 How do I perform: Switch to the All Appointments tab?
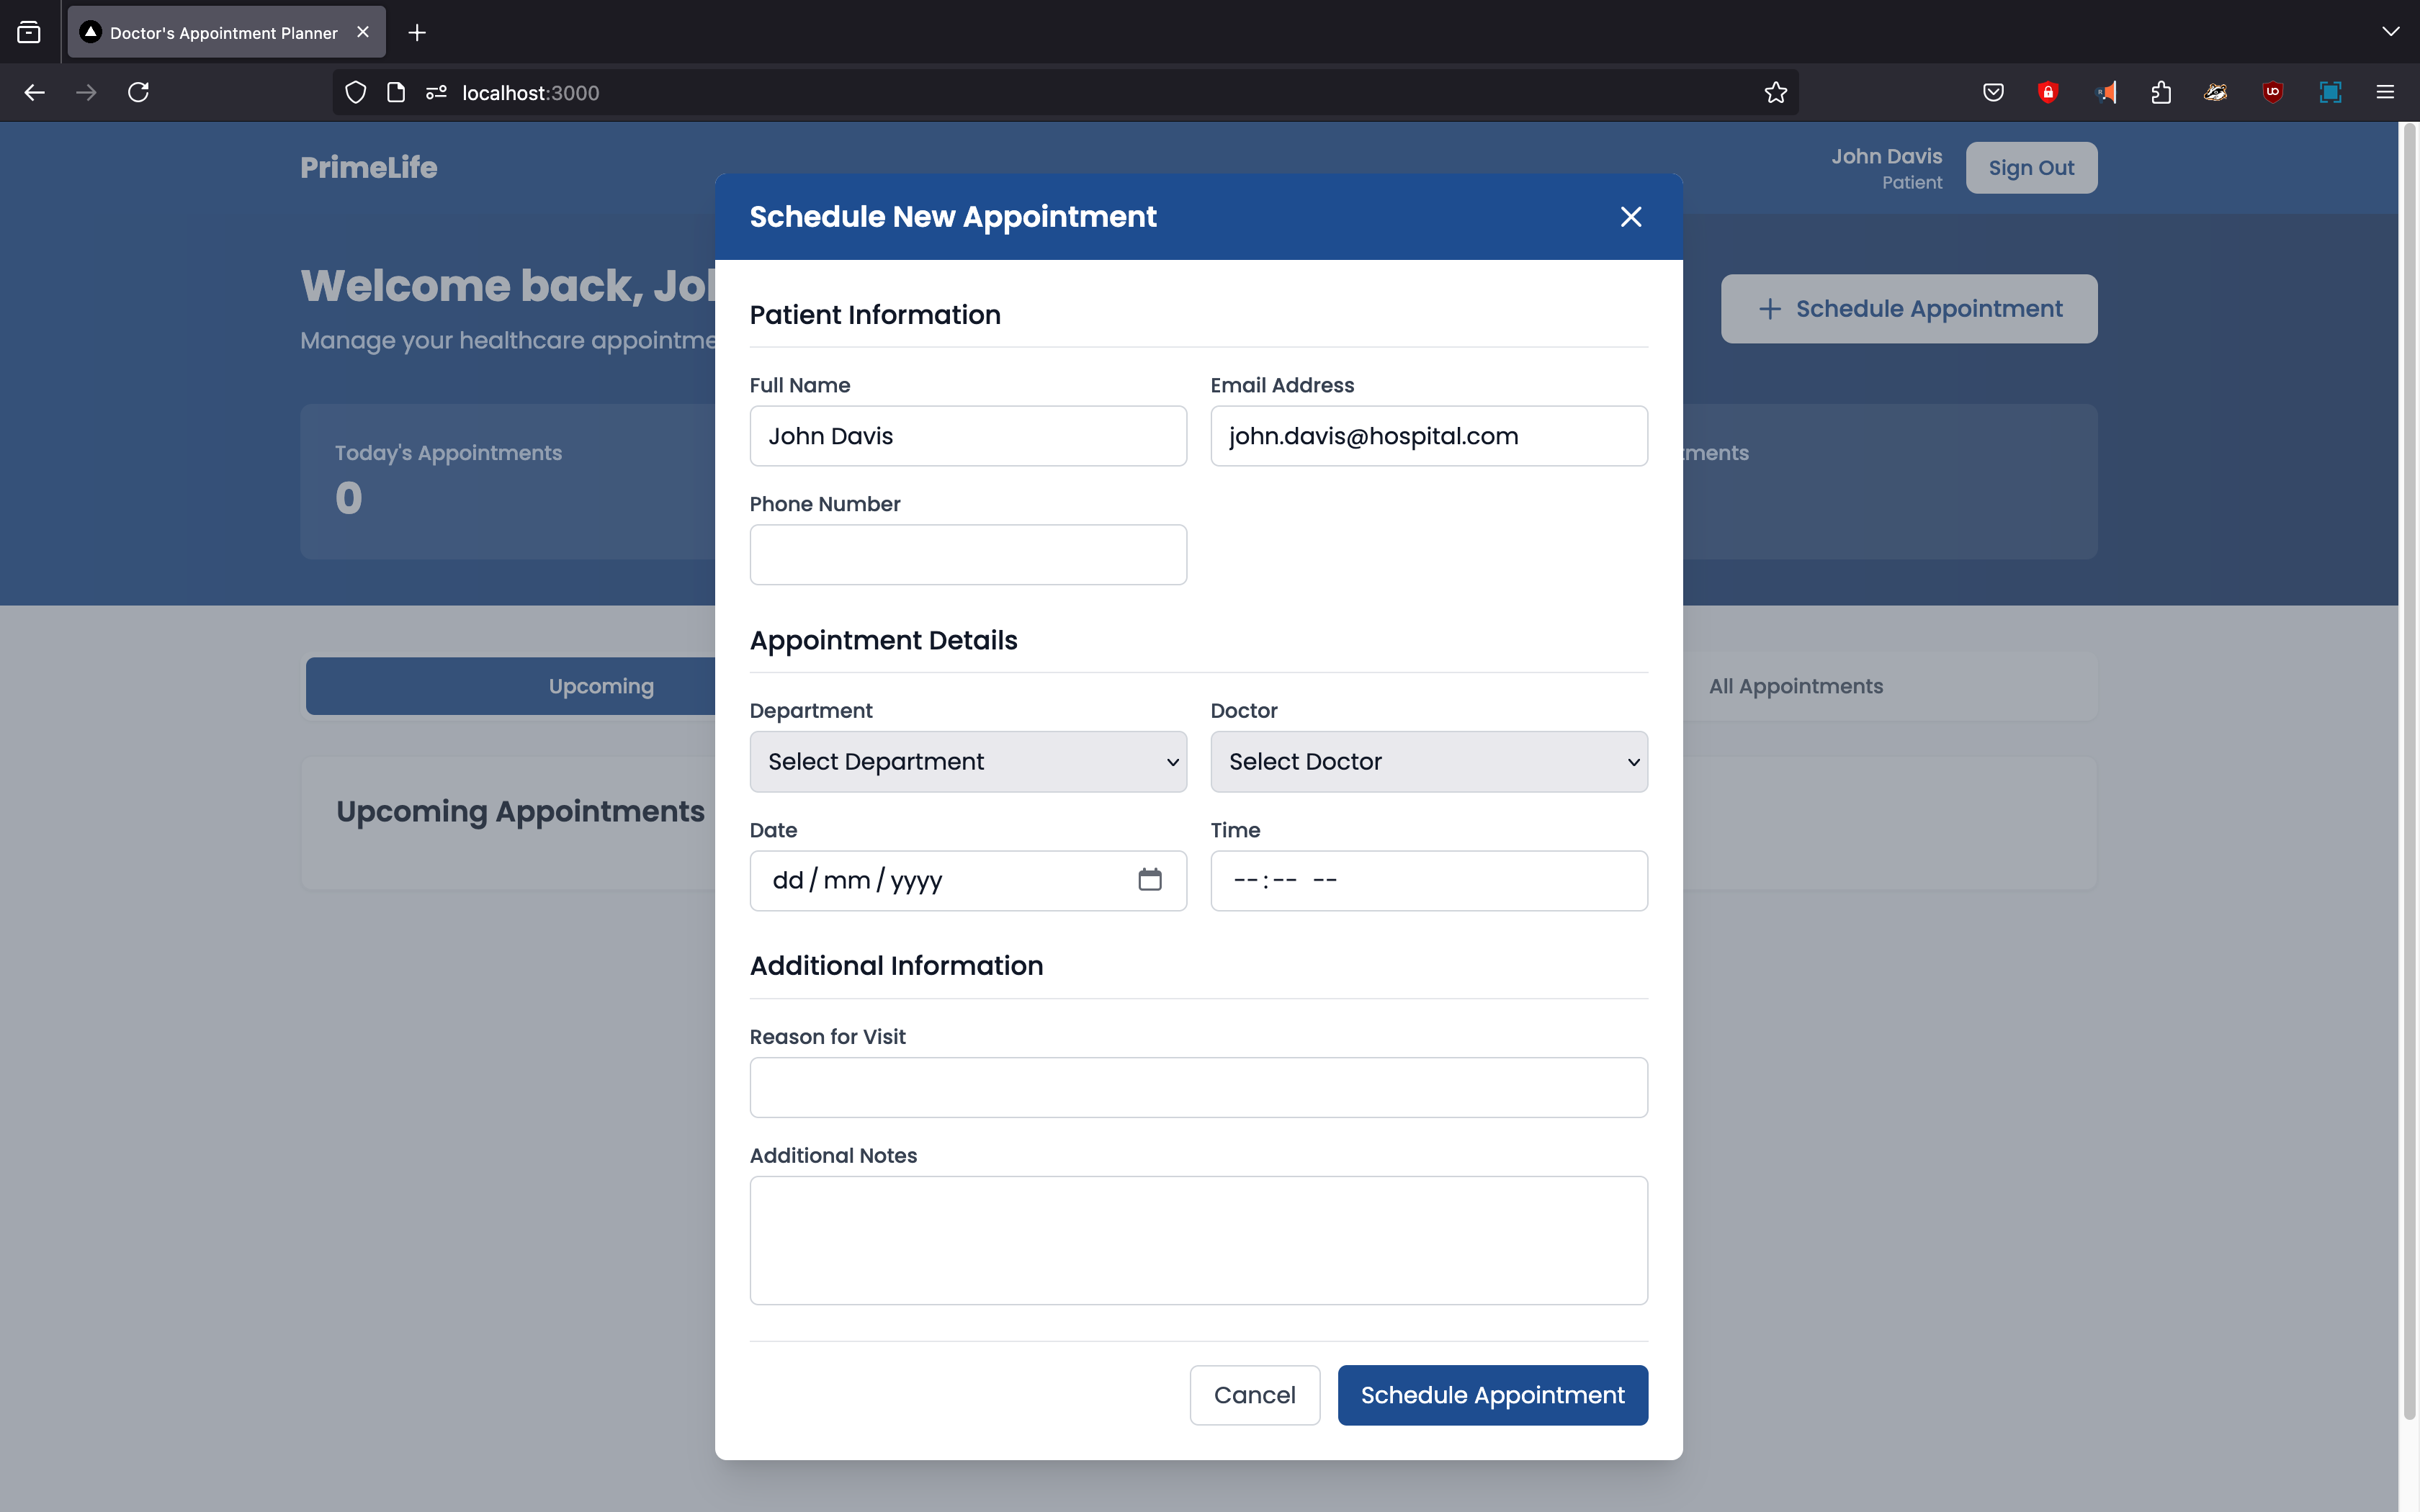(x=1795, y=686)
